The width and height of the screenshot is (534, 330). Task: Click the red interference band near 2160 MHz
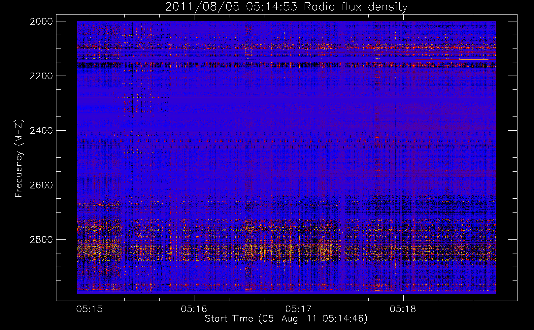pos(264,65)
